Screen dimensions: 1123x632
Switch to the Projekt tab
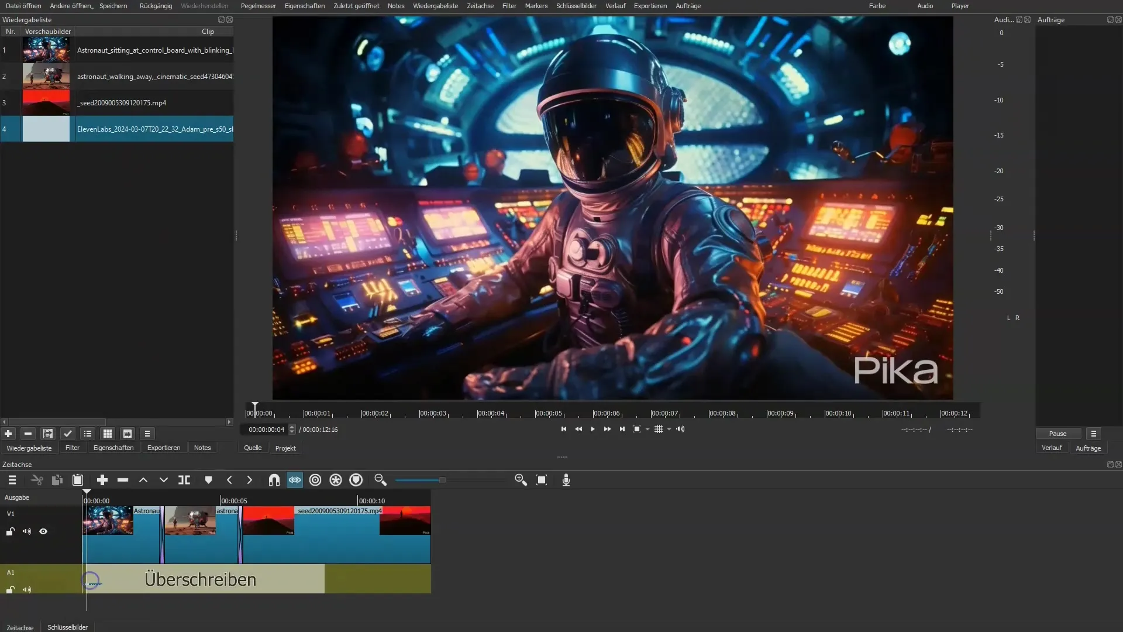(285, 448)
